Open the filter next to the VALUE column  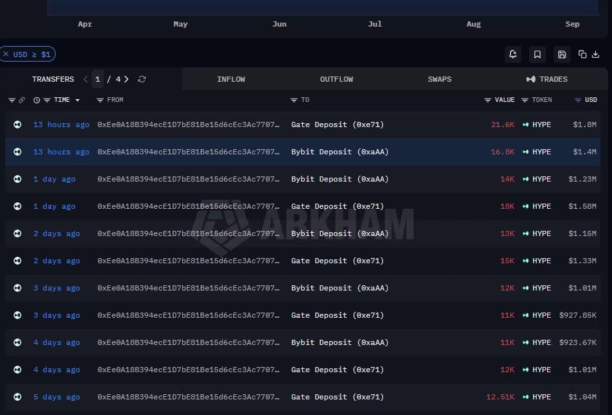(488, 101)
